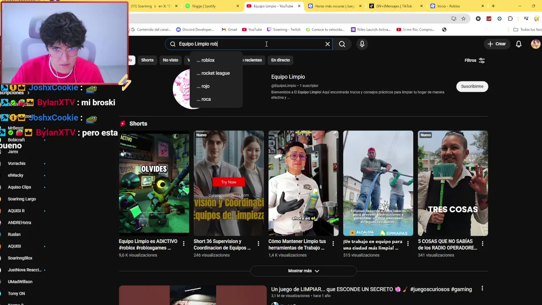Viewport: 542px width, 305px height.
Task: Open AQUISI R subscription in sidebar
Action: coord(16,211)
